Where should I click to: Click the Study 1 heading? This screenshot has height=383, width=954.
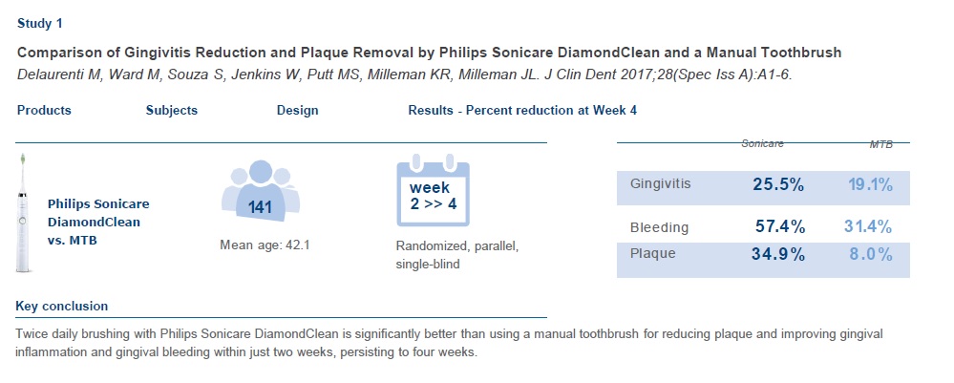42,21
